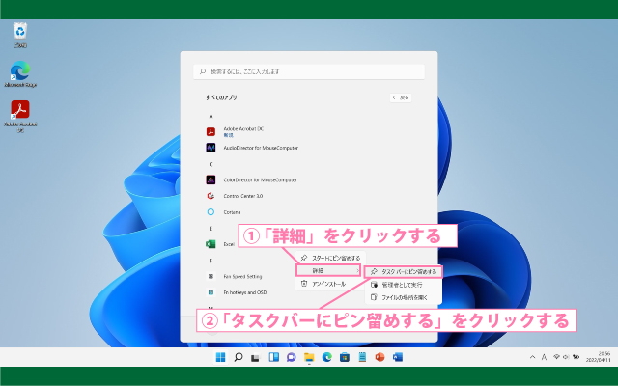Open File Explorer from taskbar
This screenshot has width=618, height=386.
[309, 357]
